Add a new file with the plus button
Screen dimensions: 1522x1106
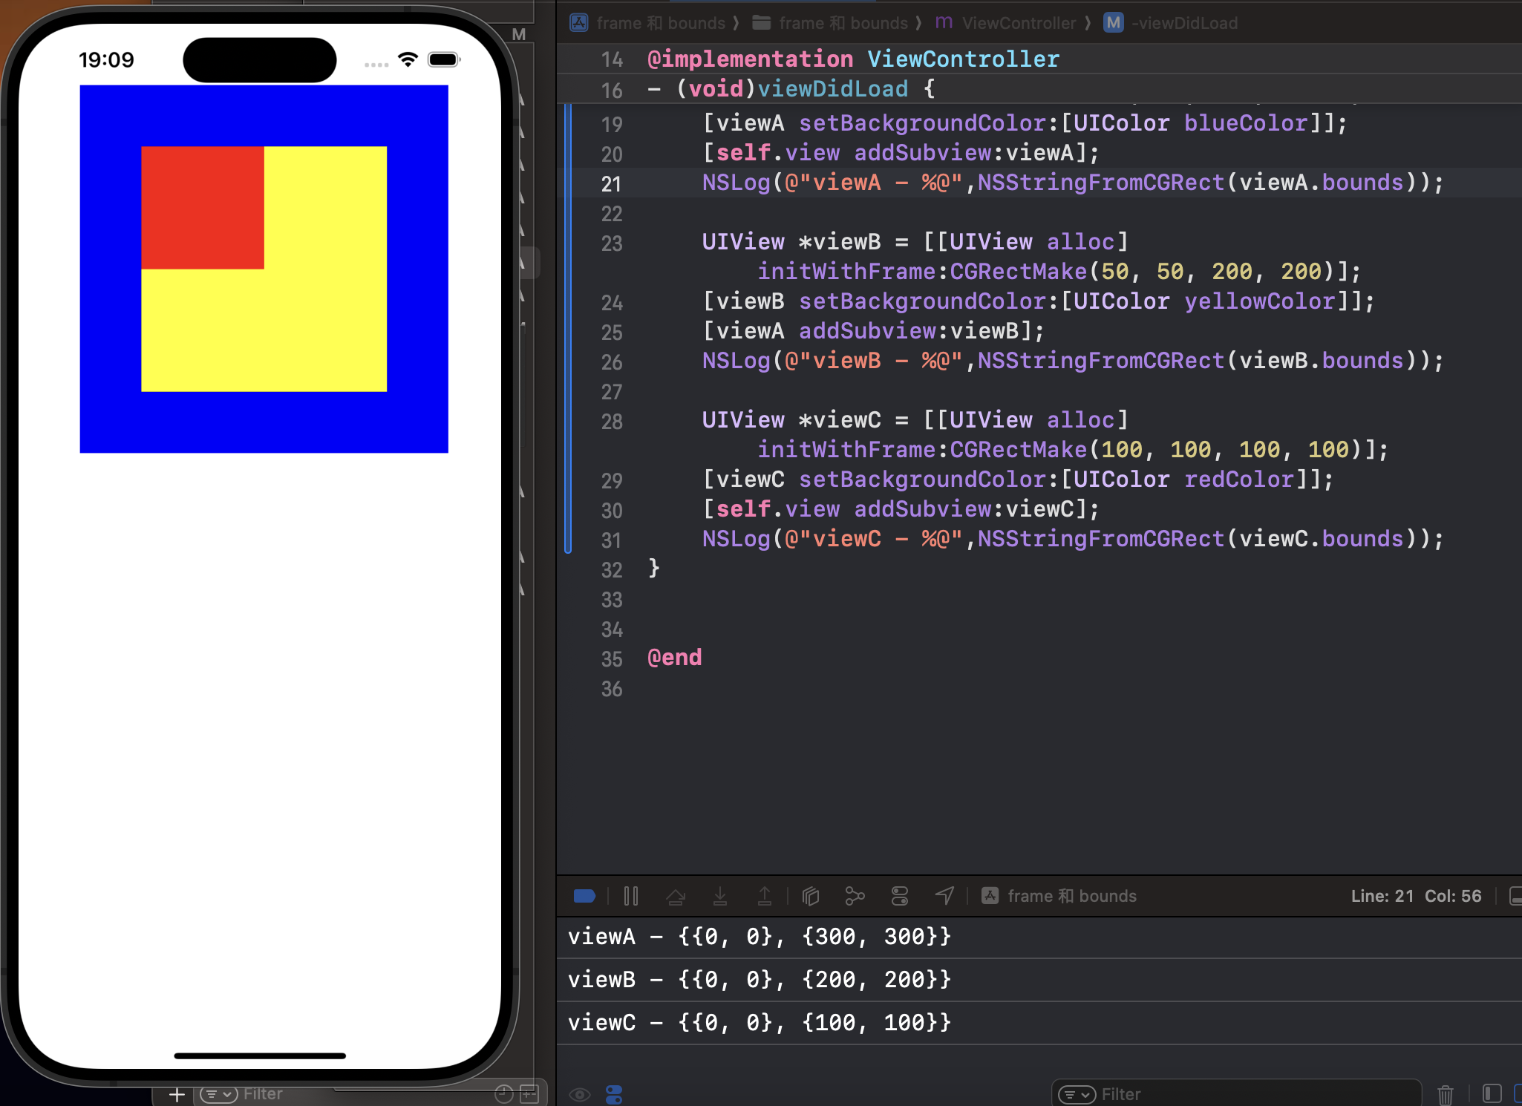pos(177,1094)
